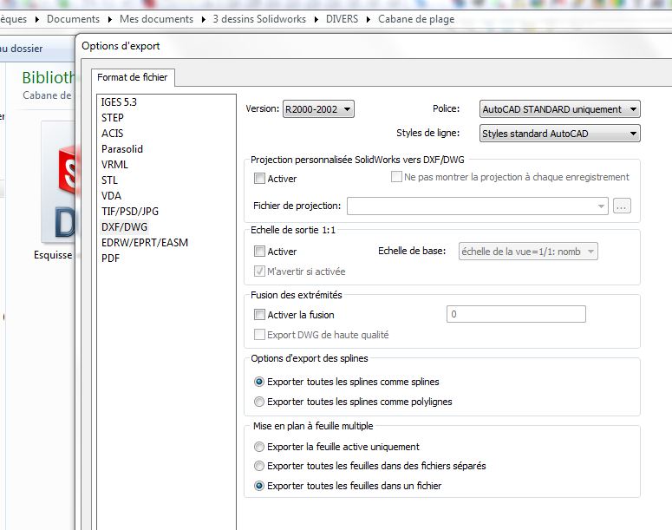Expand arrow after 3 dessins Solidworks breadcrumb

pyautogui.click(x=316, y=19)
